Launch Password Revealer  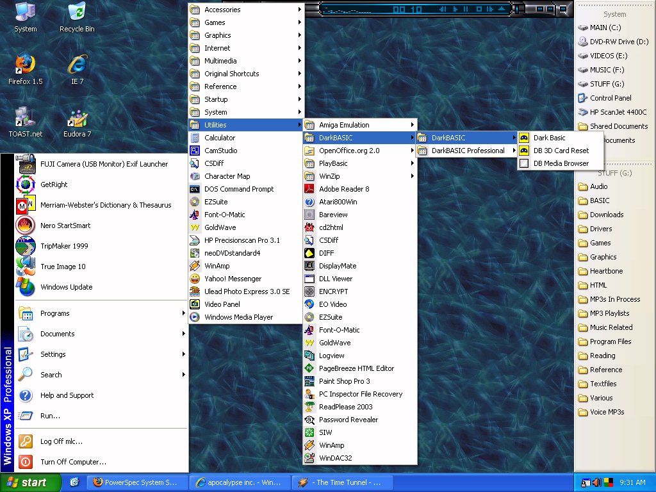[360, 420]
